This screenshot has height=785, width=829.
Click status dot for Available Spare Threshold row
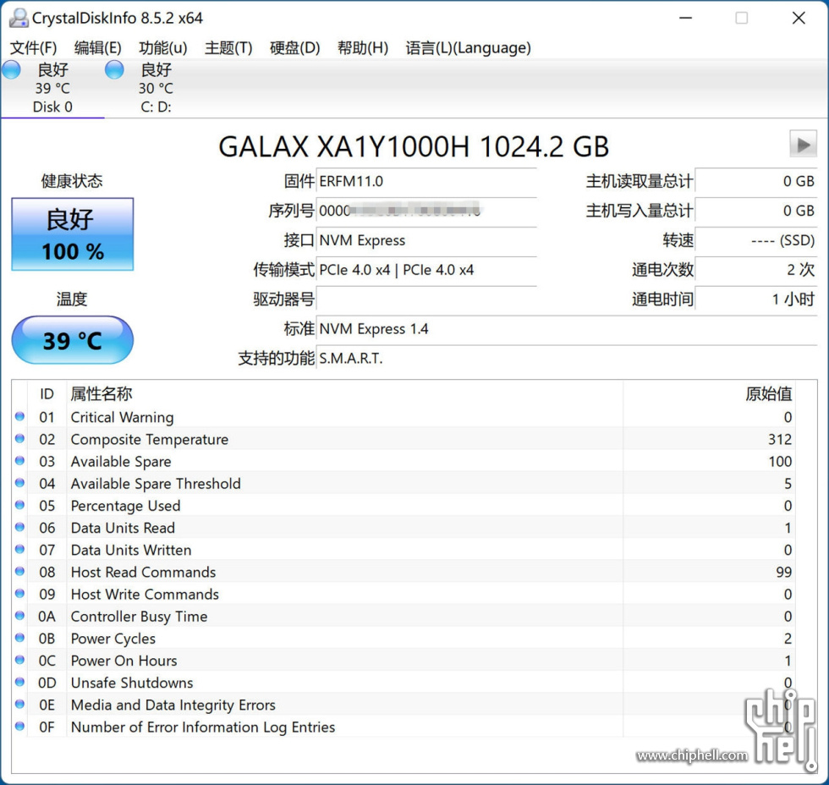20,483
